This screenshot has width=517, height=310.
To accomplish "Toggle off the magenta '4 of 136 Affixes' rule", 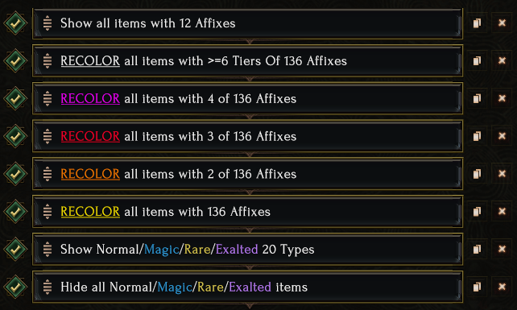I will point(15,98).
